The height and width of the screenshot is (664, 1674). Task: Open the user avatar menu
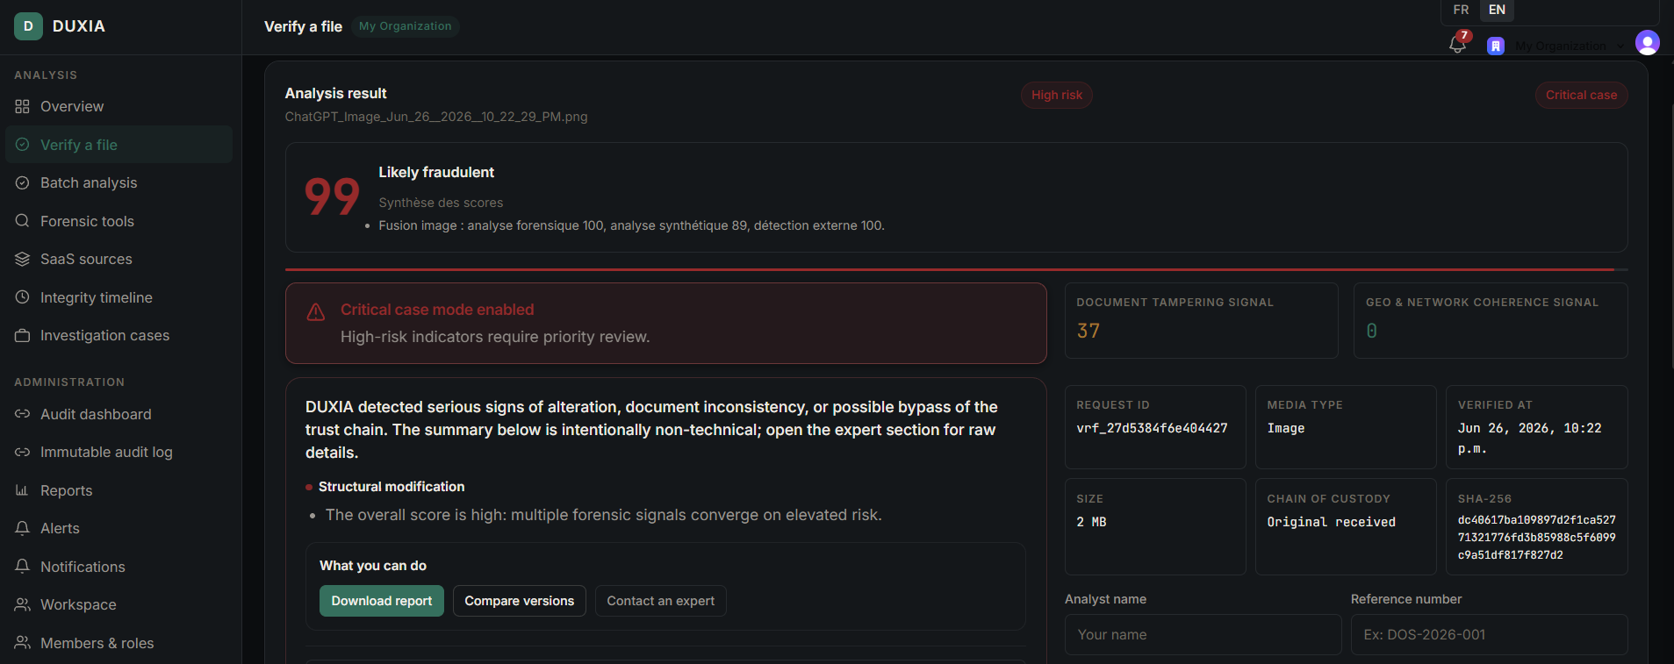pos(1648,42)
